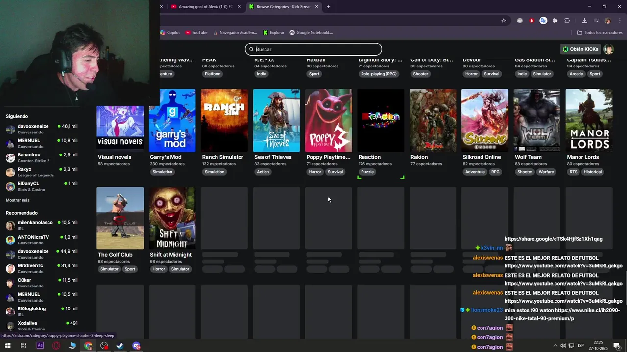Viewport: 627px width, 352px height.
Task: Open Todos los marcadores folder
Action: (x=600, y=33)
